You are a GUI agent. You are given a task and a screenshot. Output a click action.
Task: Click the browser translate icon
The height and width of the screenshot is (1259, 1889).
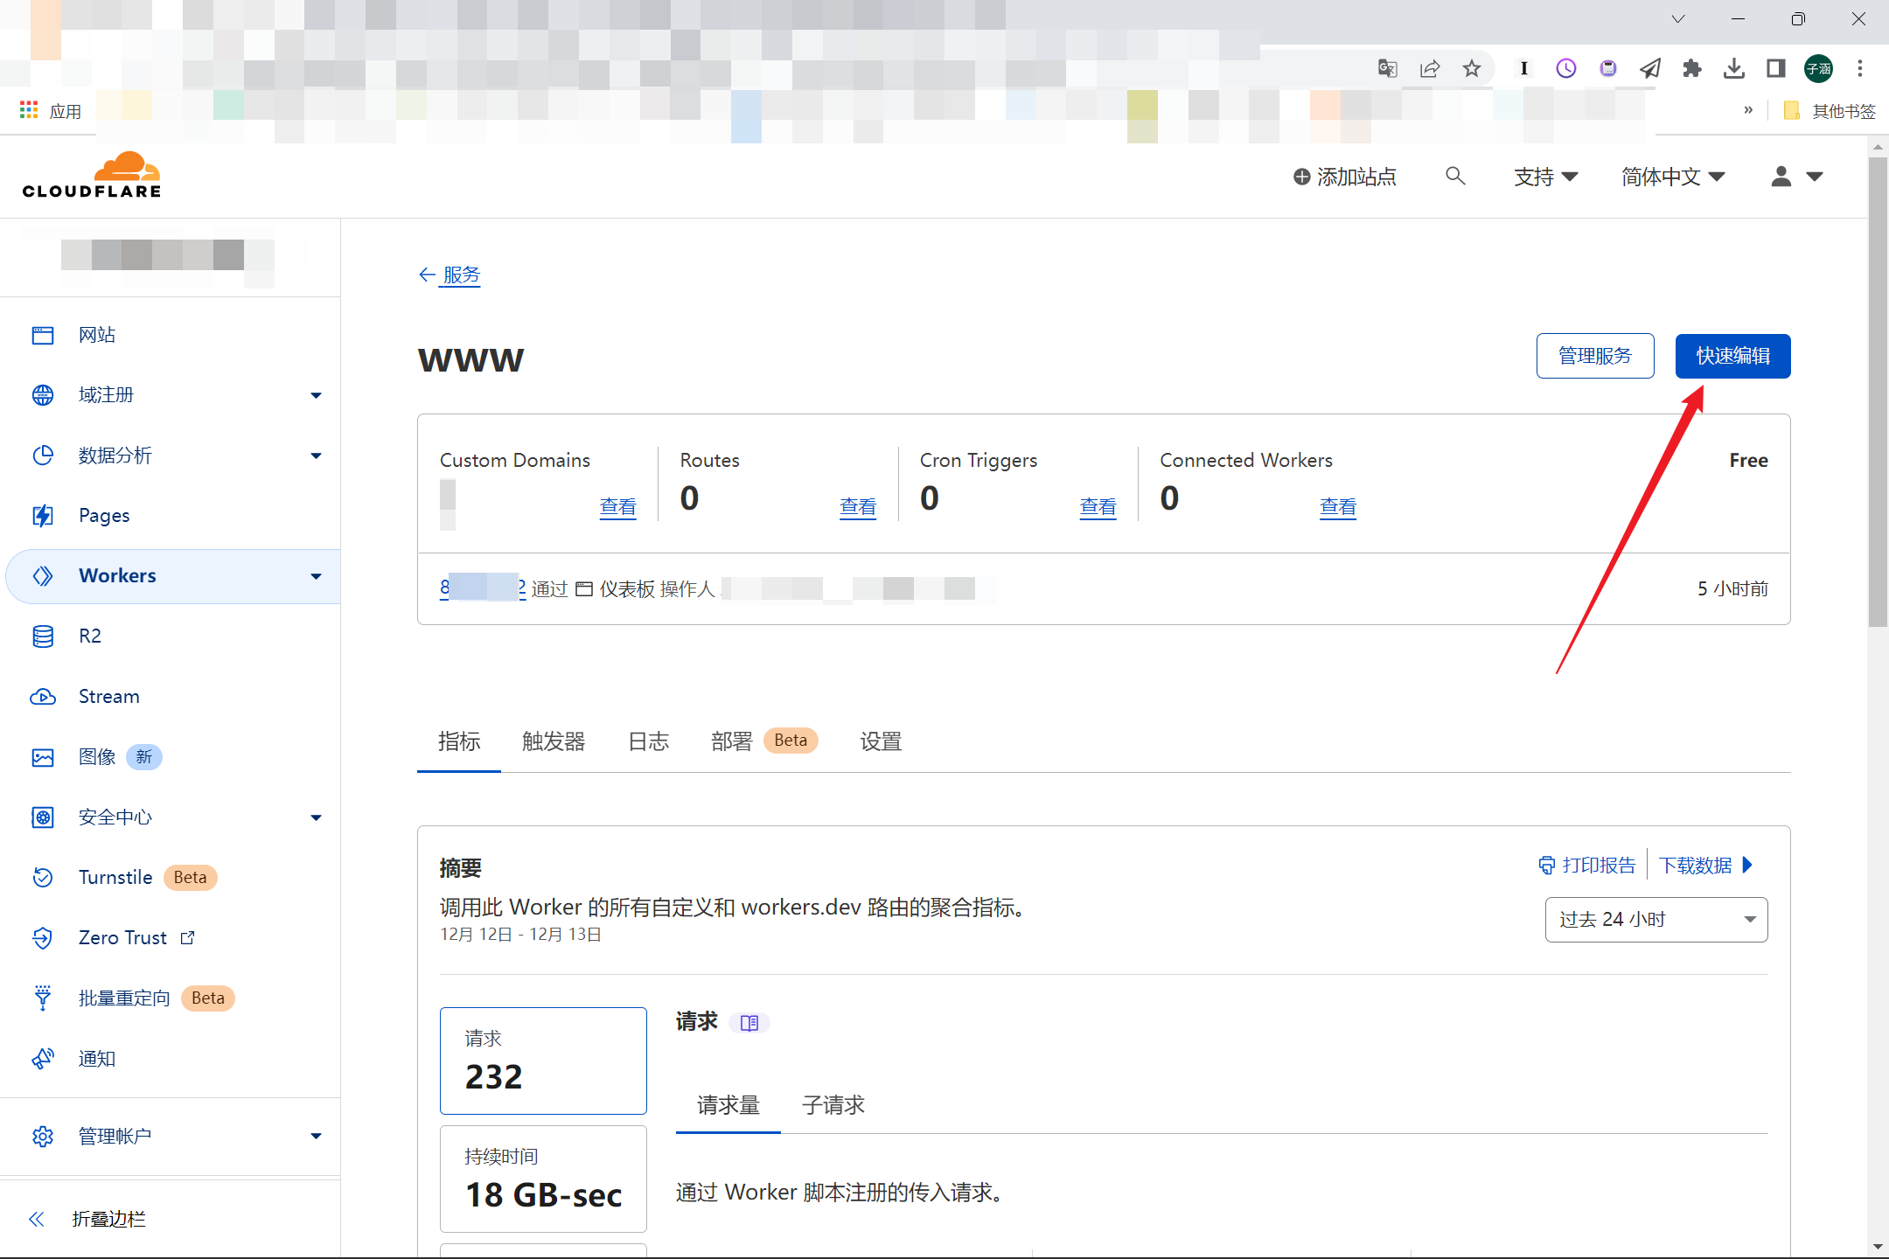pos(1388,68)
